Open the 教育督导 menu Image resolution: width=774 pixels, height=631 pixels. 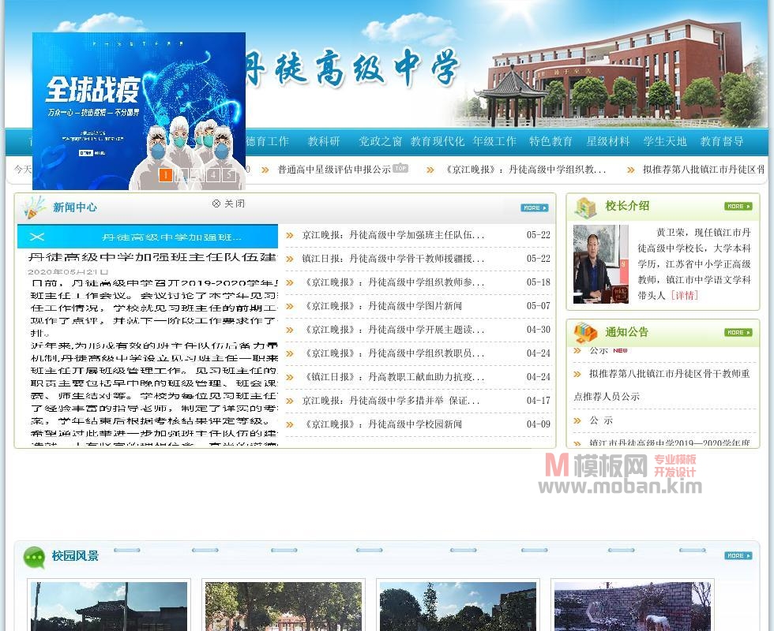(x=722, y=141)
